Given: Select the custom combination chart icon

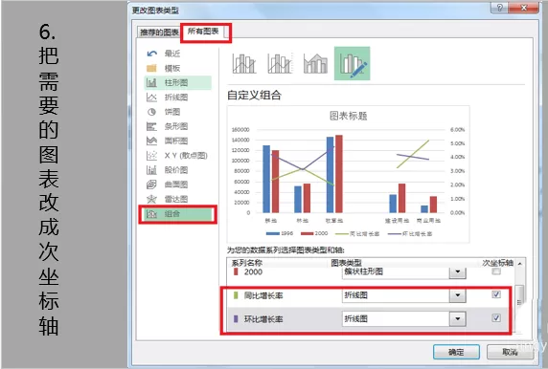Looking at the screenshot, I should (353, 63).
